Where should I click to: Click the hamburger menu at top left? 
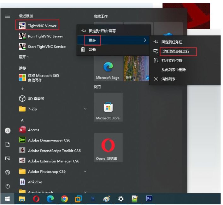point(8,16)
